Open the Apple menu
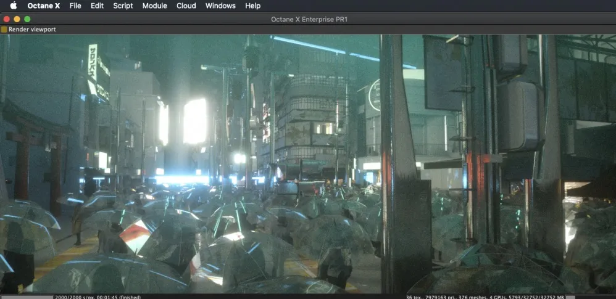The image size is (616, 299). (14, 6)
